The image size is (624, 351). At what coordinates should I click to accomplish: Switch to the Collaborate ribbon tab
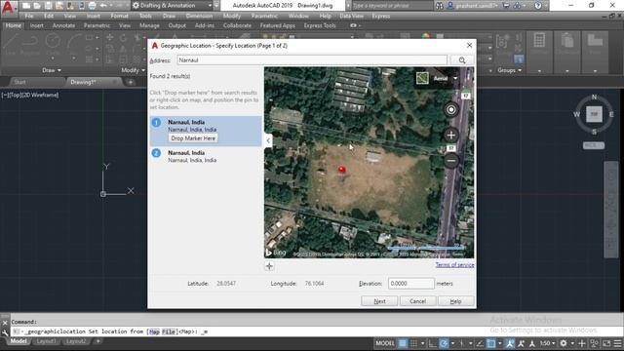coord(237,25)
